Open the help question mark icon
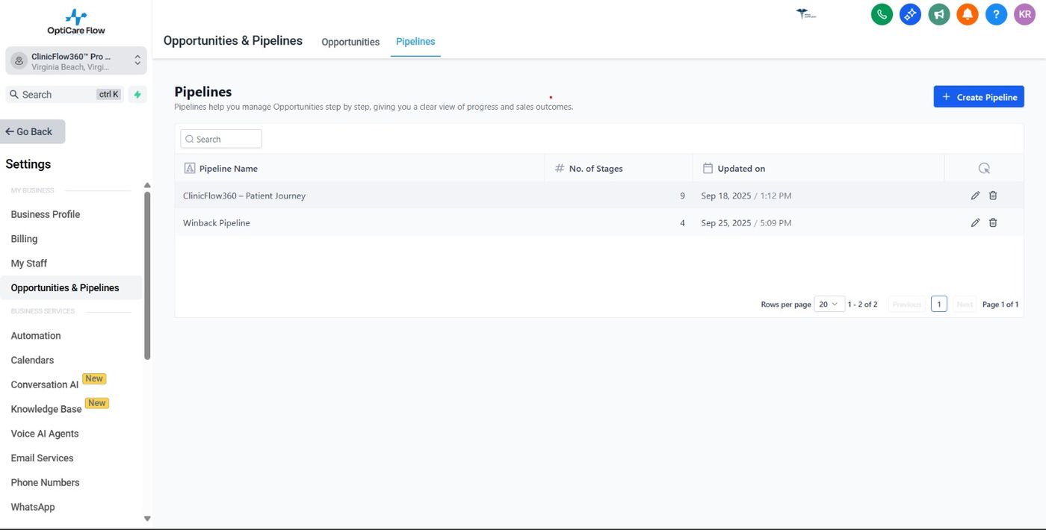The image size is (1046, 530). 996,14
